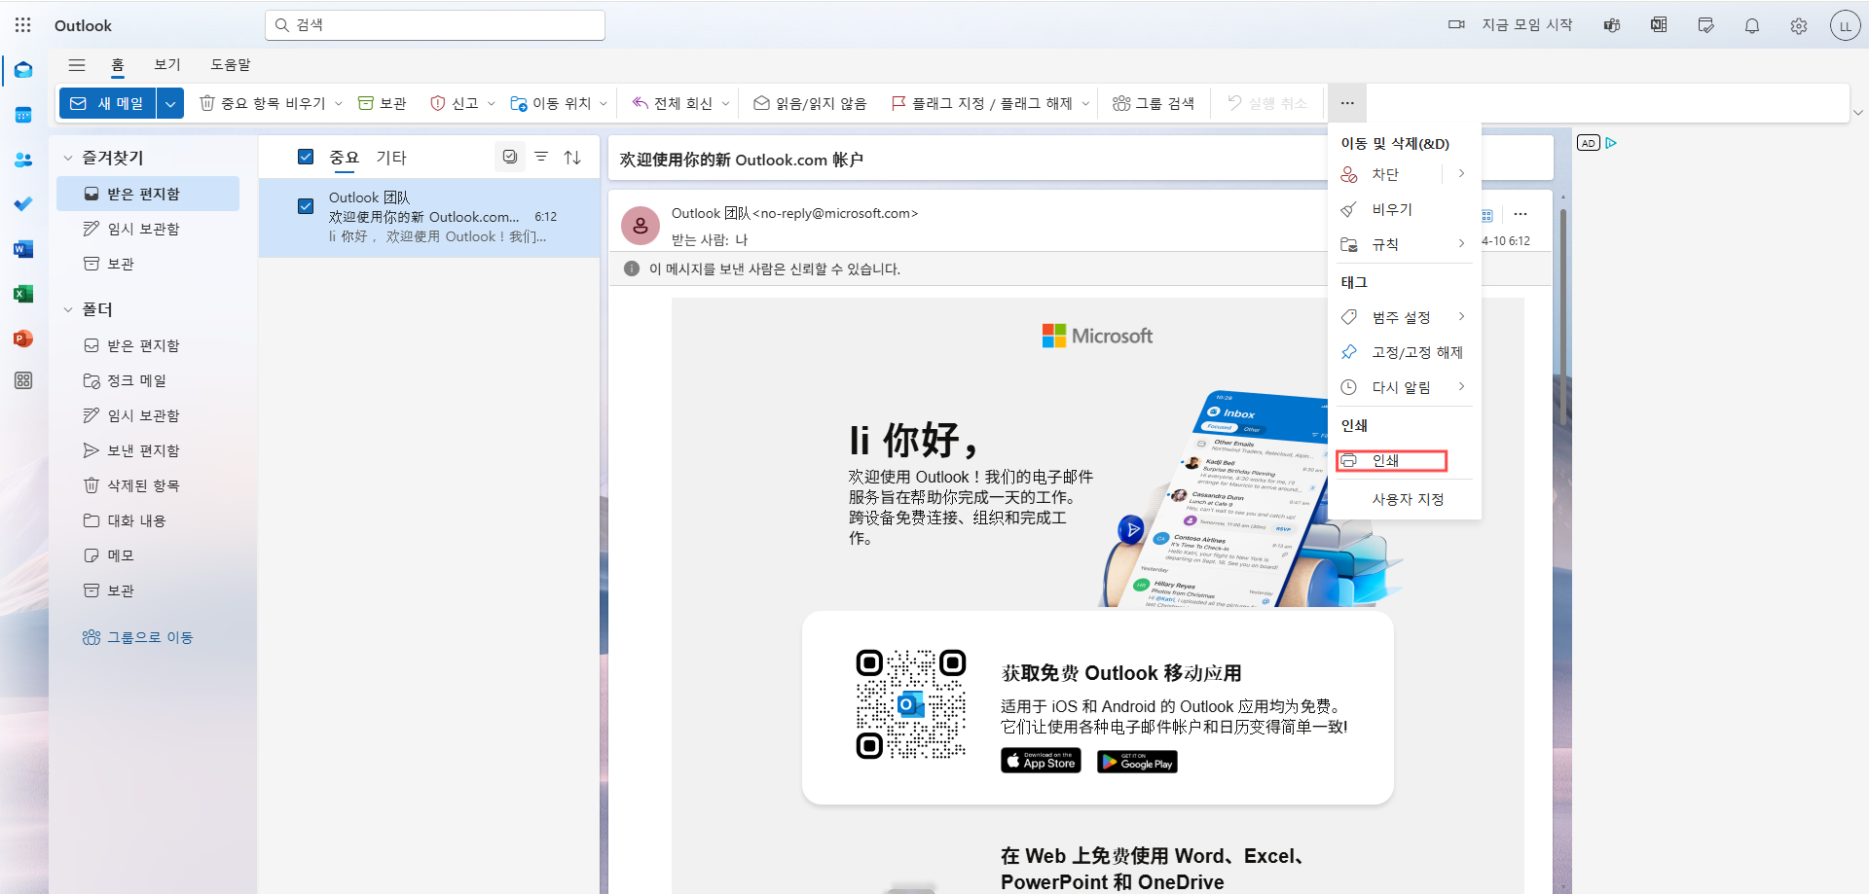1869x894 pixels.
Task: Click the 전체 회신 toolbar button
Action: pos(678,102)
